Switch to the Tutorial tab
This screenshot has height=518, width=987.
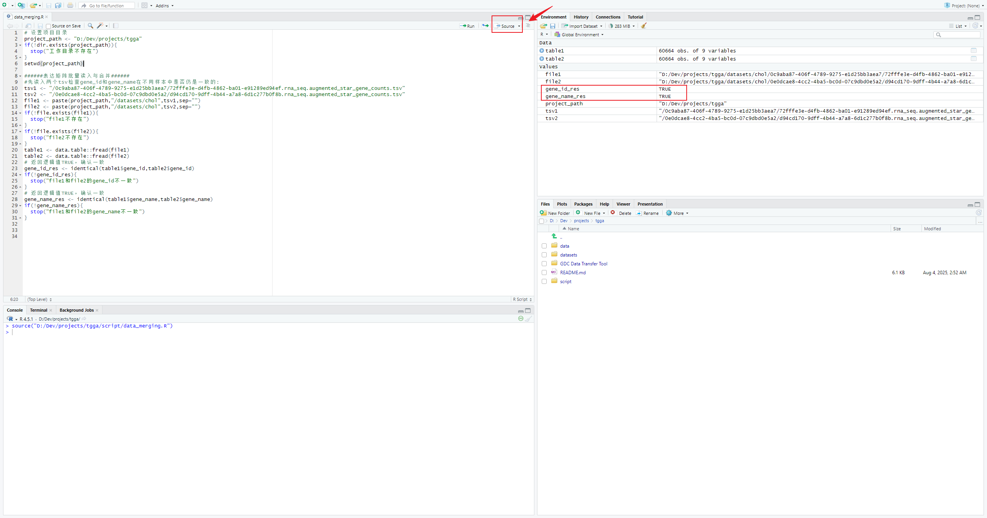click(635, 17)
